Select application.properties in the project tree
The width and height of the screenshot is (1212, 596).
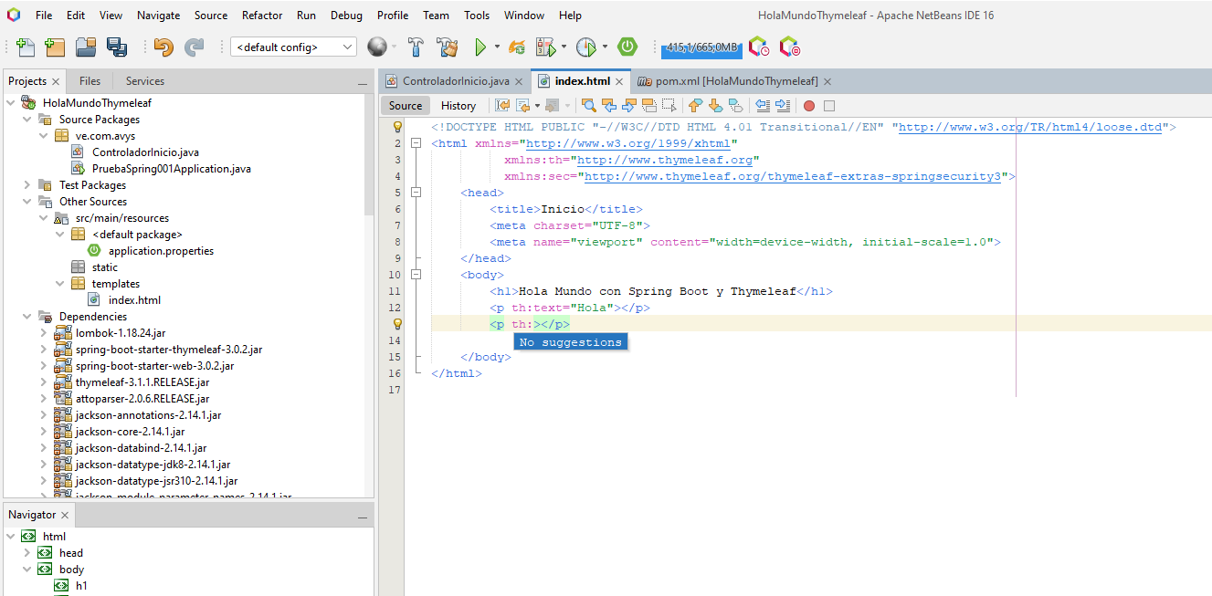coord(161,251)
